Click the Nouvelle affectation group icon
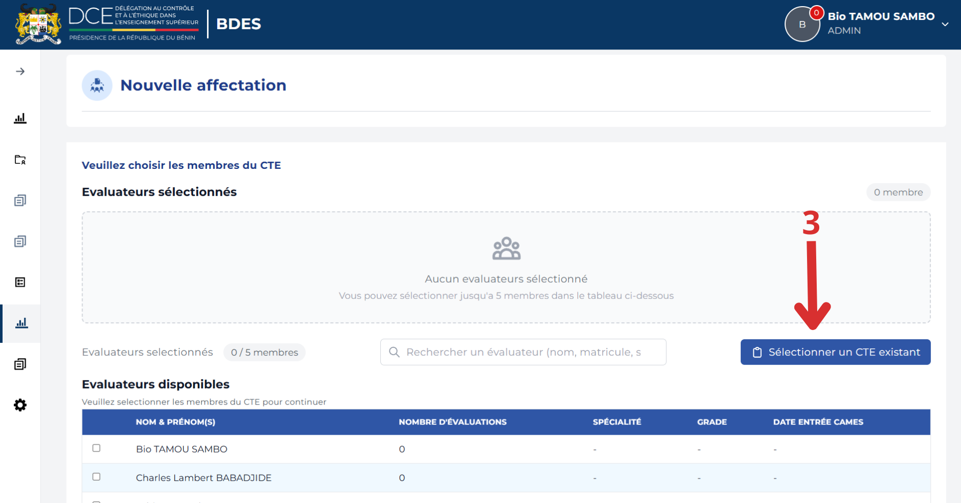This screenshot has width=961, height=503. coord(97,85)
